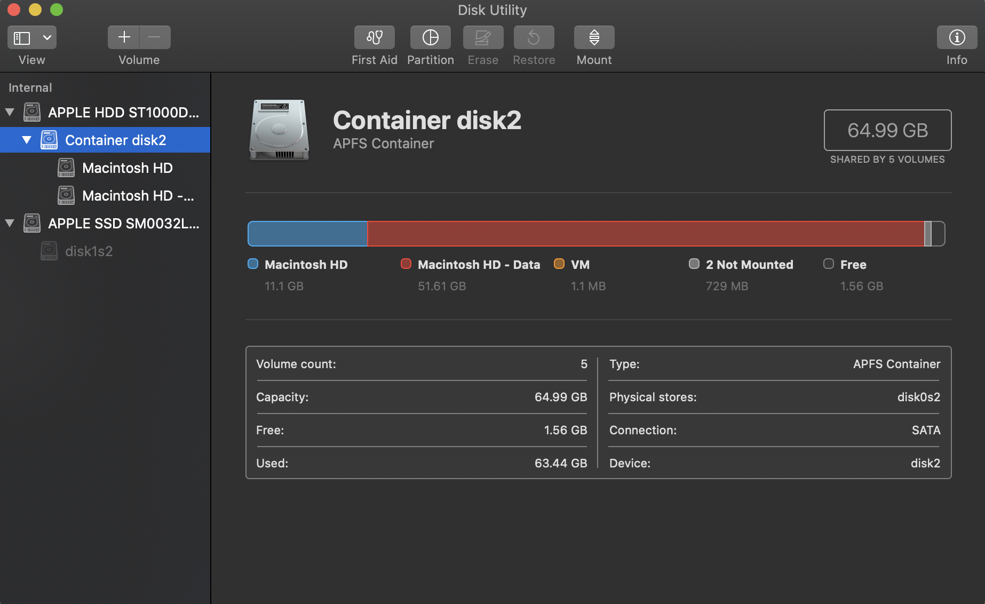Screen dimensions: 985x604
Task: Click the View toolbar label
Action: (x=32, y=60)
